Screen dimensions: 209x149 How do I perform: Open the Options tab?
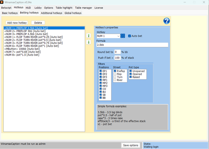pyautogui.click(x=48, y=8)
